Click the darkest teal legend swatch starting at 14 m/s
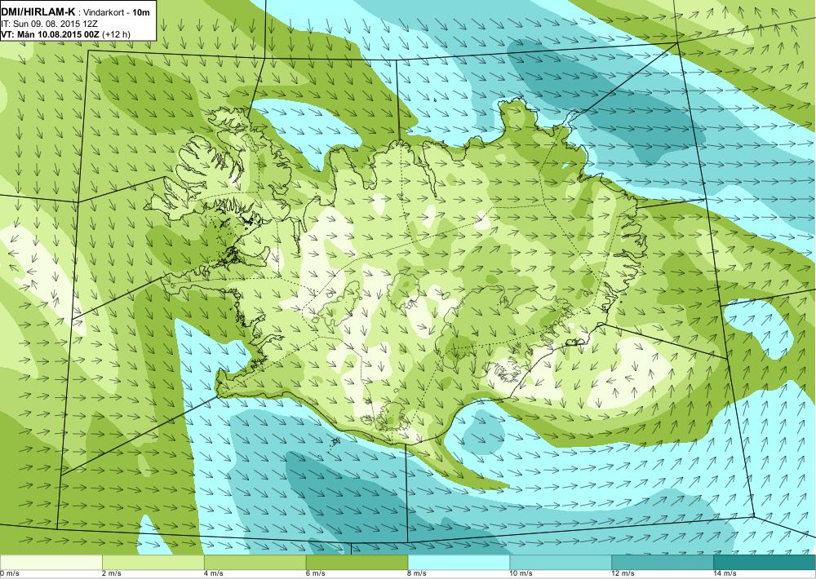The height and width of the screenshot is (579, 816). (x=764, y=563)
